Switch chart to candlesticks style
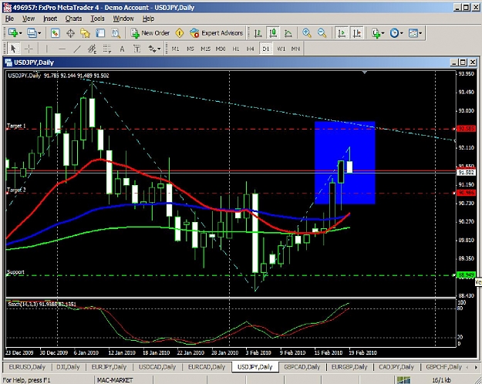482x384 pixels. click(x=273, y=33)
